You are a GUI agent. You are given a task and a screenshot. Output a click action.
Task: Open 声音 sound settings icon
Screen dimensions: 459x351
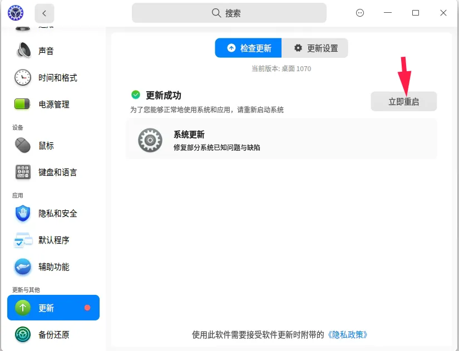(23, 51)
